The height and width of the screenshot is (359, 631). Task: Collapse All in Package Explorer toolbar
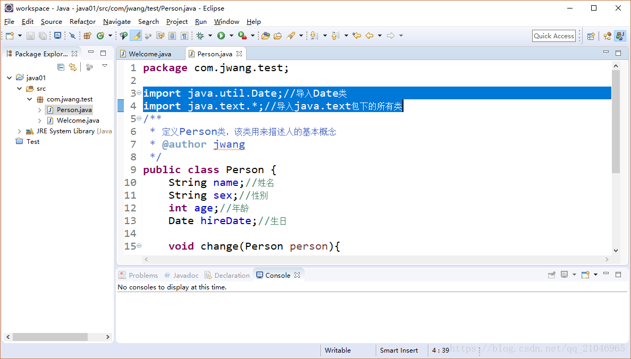(x=61, y=66)
